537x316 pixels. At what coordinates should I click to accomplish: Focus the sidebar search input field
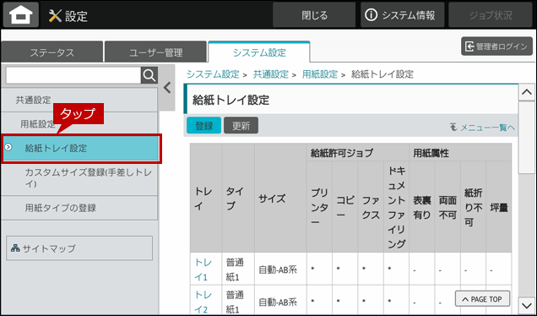(x=73, y=75)
